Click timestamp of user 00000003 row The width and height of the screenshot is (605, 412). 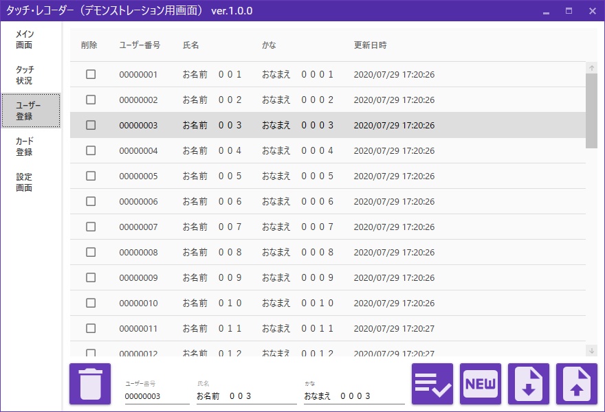394,125
